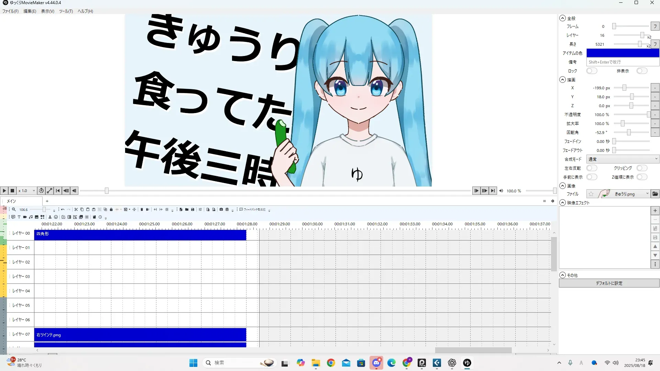This screenshot has width=660, height=371.
Task: Click the lock item padlock icon
Action: tap(111, 209)
